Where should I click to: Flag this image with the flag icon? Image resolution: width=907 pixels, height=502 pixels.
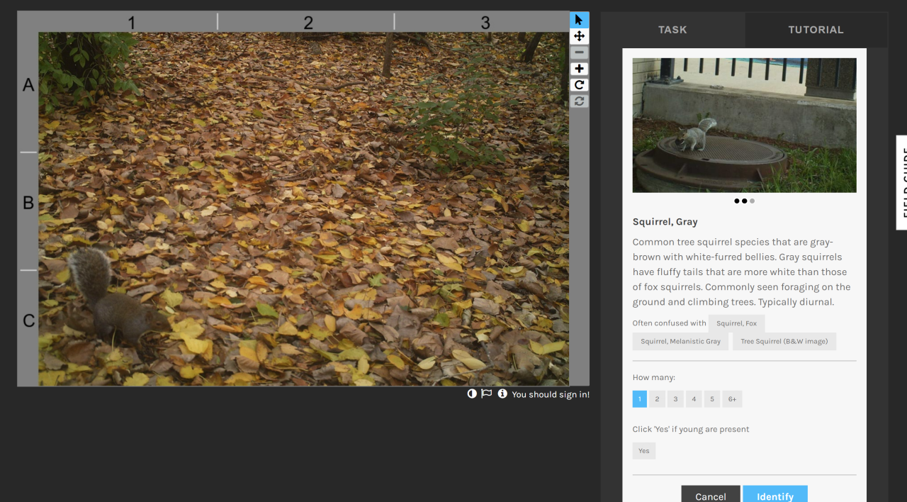pos(487,394)
